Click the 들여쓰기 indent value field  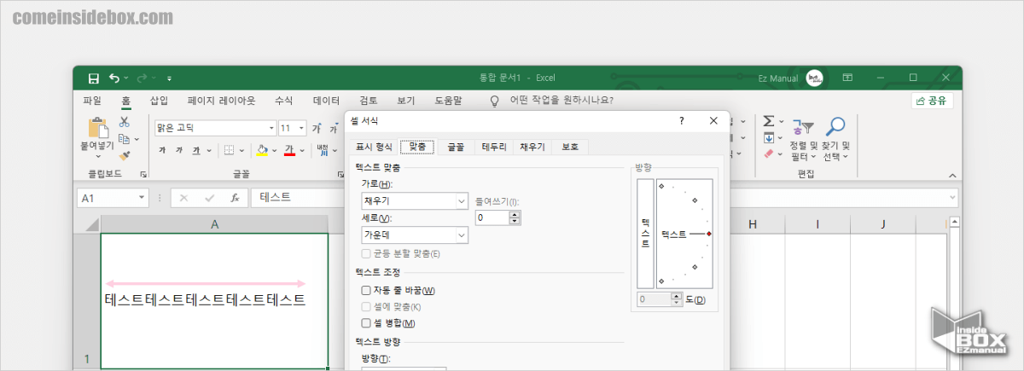pyautogui.click(x=492, y=217)
